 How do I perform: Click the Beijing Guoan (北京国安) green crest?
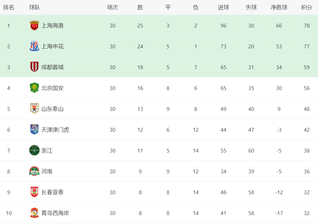pyautogui.click(x=34, y=88)
